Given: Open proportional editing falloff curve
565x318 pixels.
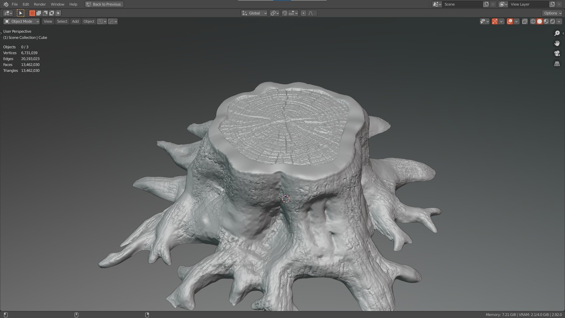Looking at the screenshot, I should (312, 13).
